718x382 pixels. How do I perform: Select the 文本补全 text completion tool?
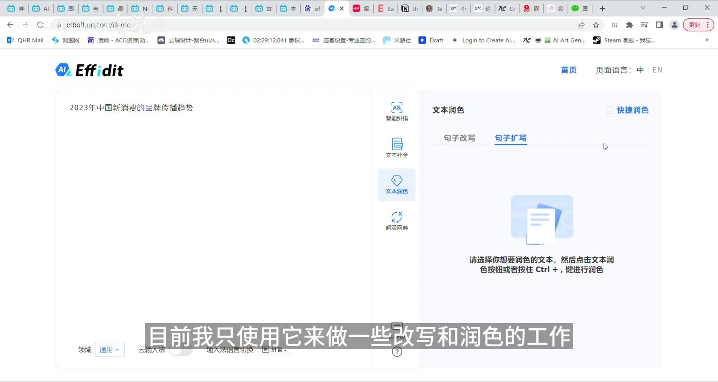pyautogui.click(x=396, y=148)
